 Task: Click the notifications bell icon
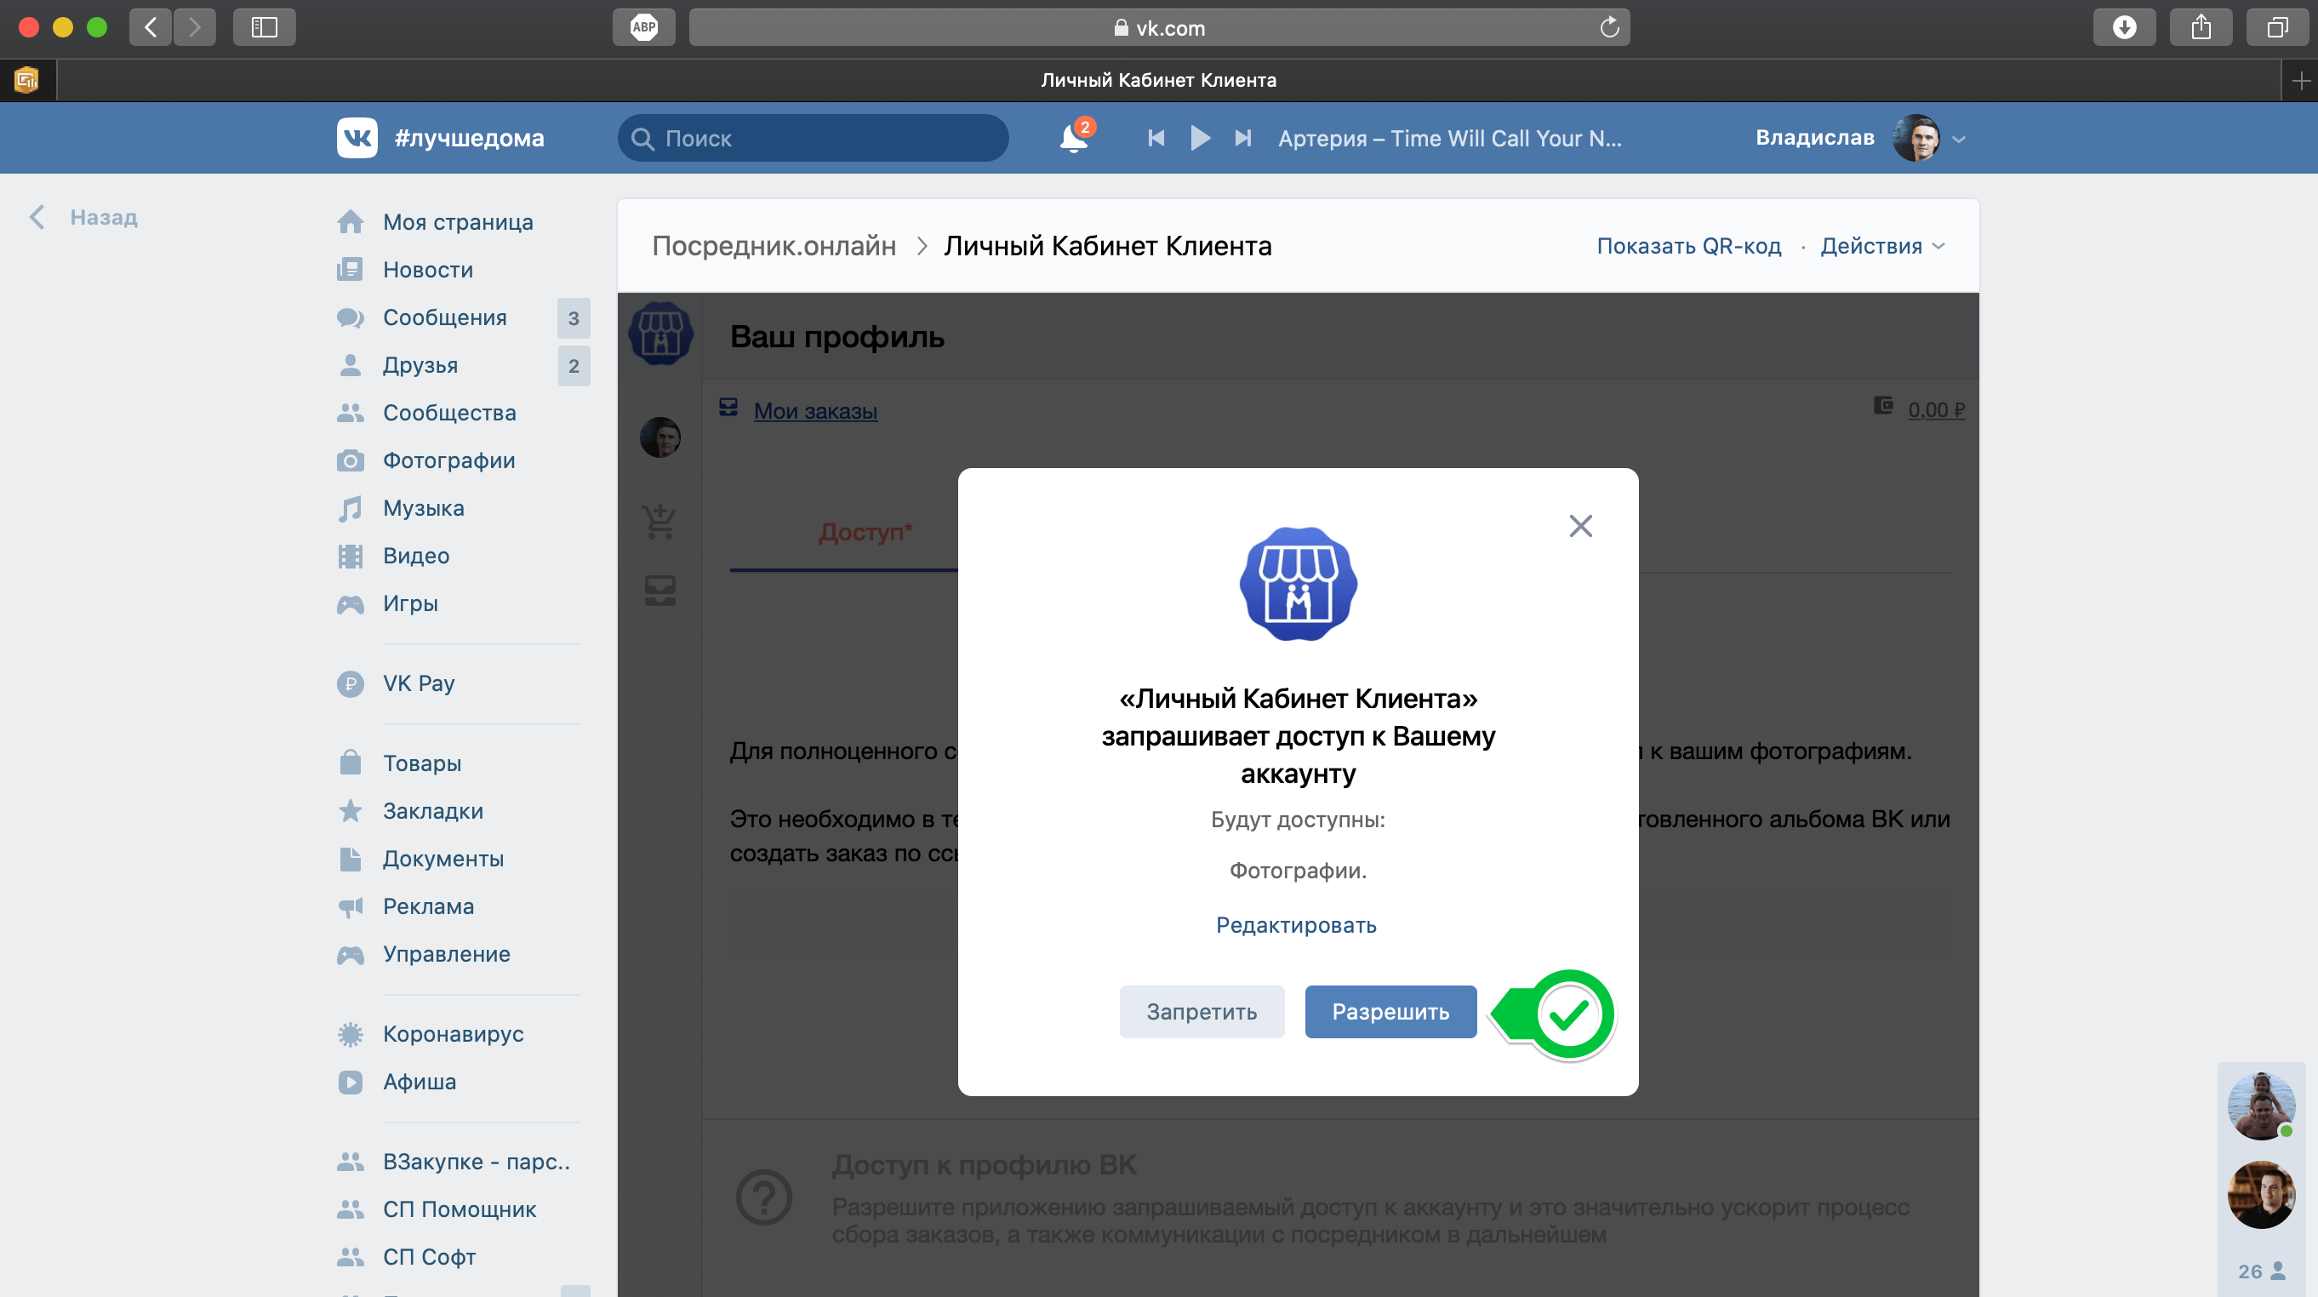coord(1072,139)
